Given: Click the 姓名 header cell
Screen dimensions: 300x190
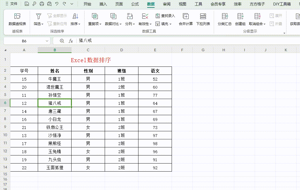Looking at the screenshot, I should [x=55, y=71].
